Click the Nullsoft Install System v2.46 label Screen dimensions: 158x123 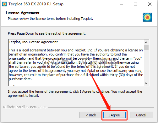(x=25, y=107)
